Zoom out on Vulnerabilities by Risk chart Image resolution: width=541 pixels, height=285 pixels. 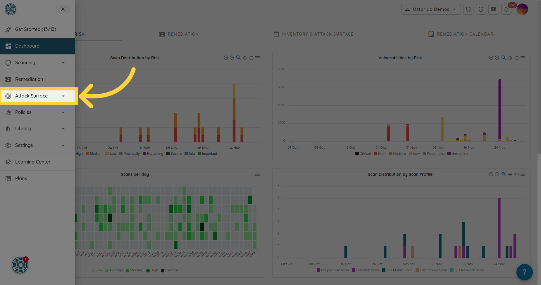[x=497, y=58]
